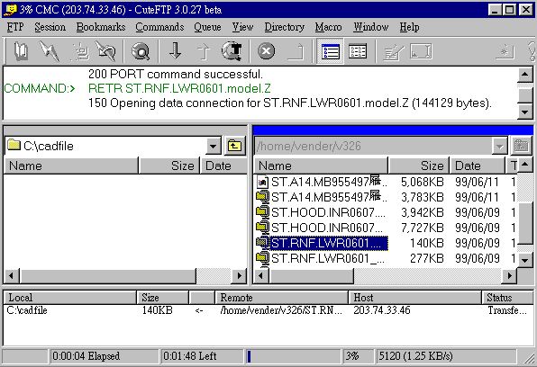This screenshot has height=367, width=537.
Task: Expand the C:\cadfile local path dropdown
Action: pyautogui.click(x=213, y=147)
